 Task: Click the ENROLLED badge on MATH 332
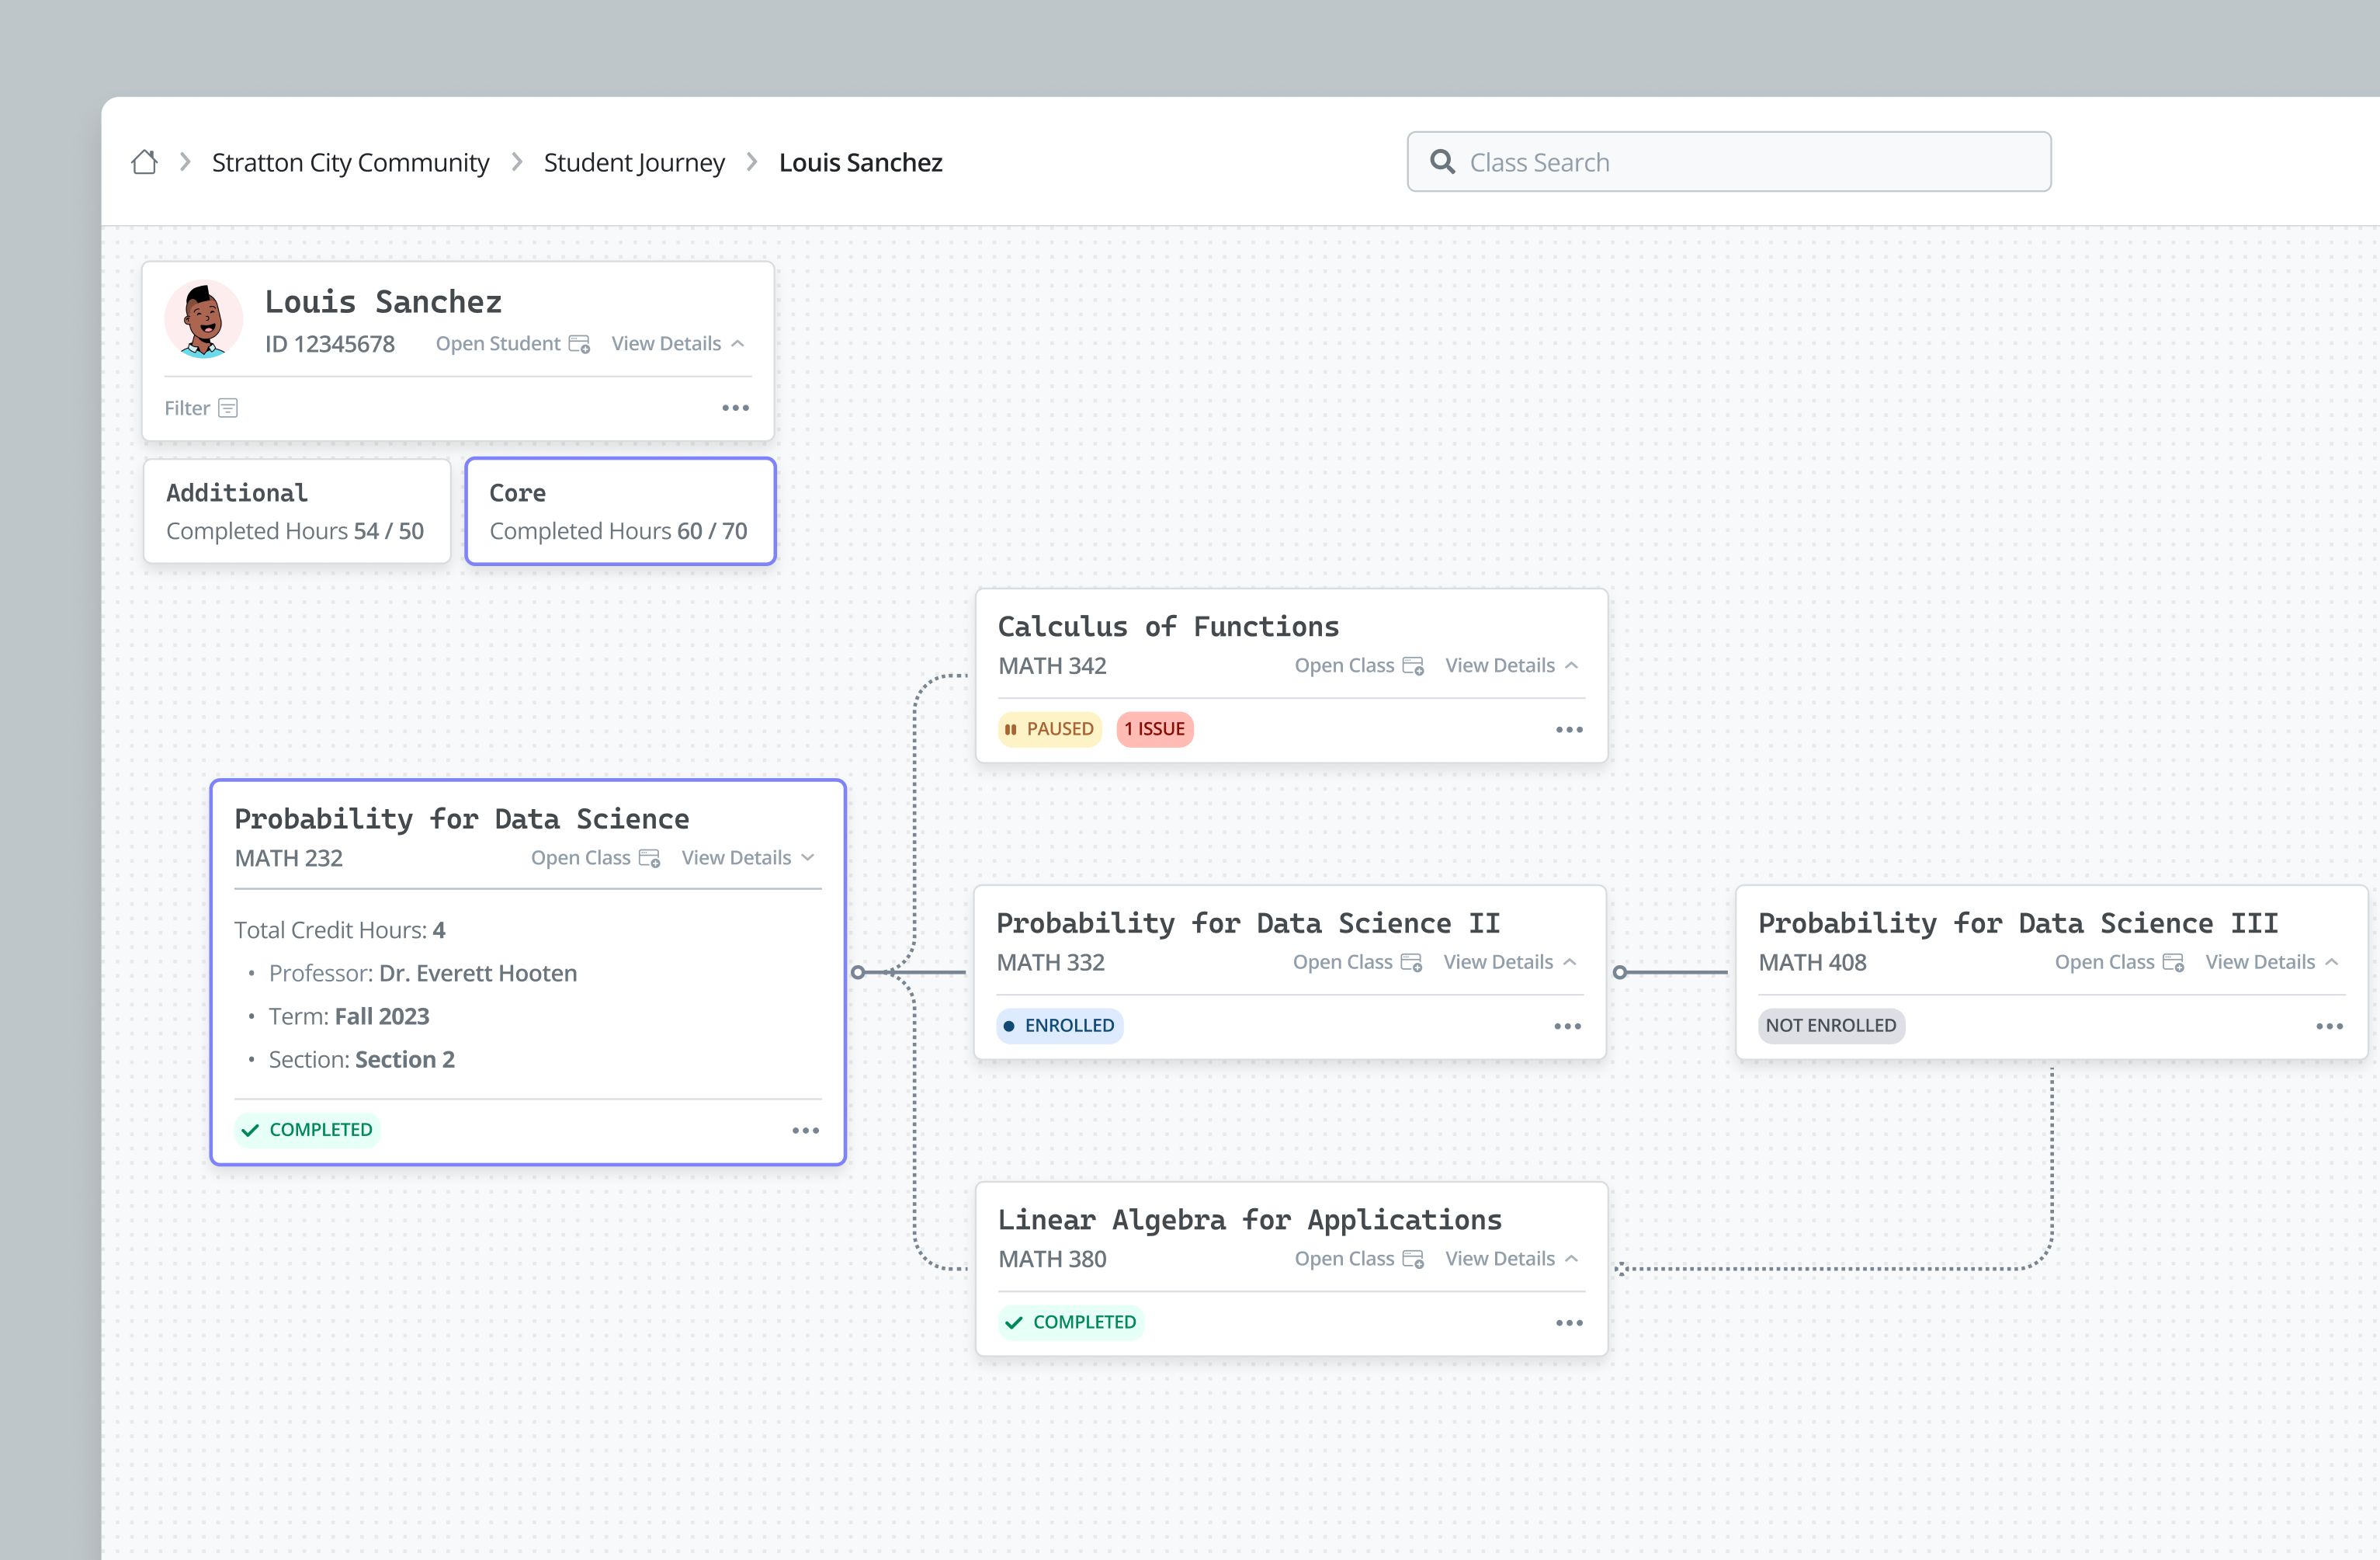tap(1059, 1025)
